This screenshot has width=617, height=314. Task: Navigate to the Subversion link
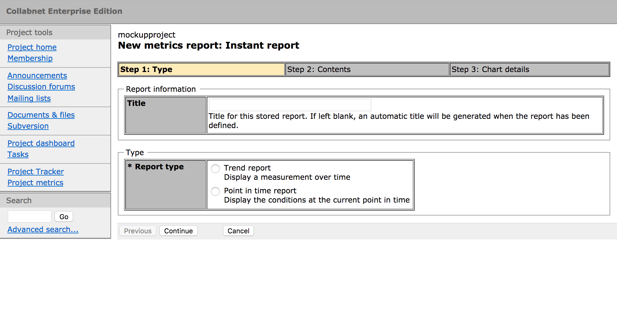point(28,126)
